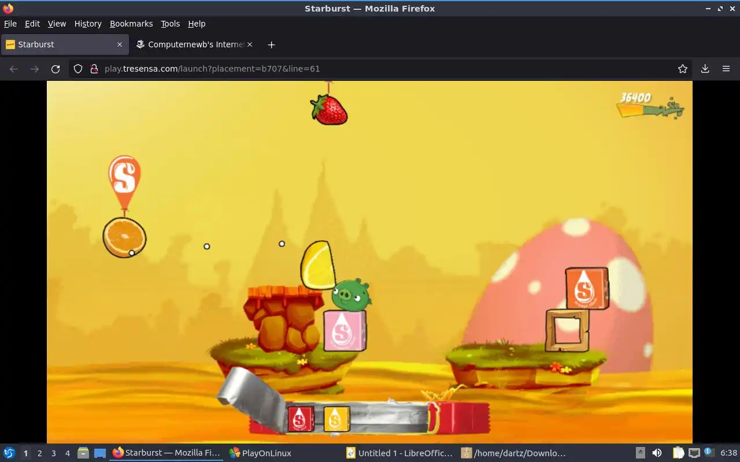The width and height of the screenshot is (740, 462).
Task: Click the show desktop taskbar icon
Action: click(x=100, y=453)
